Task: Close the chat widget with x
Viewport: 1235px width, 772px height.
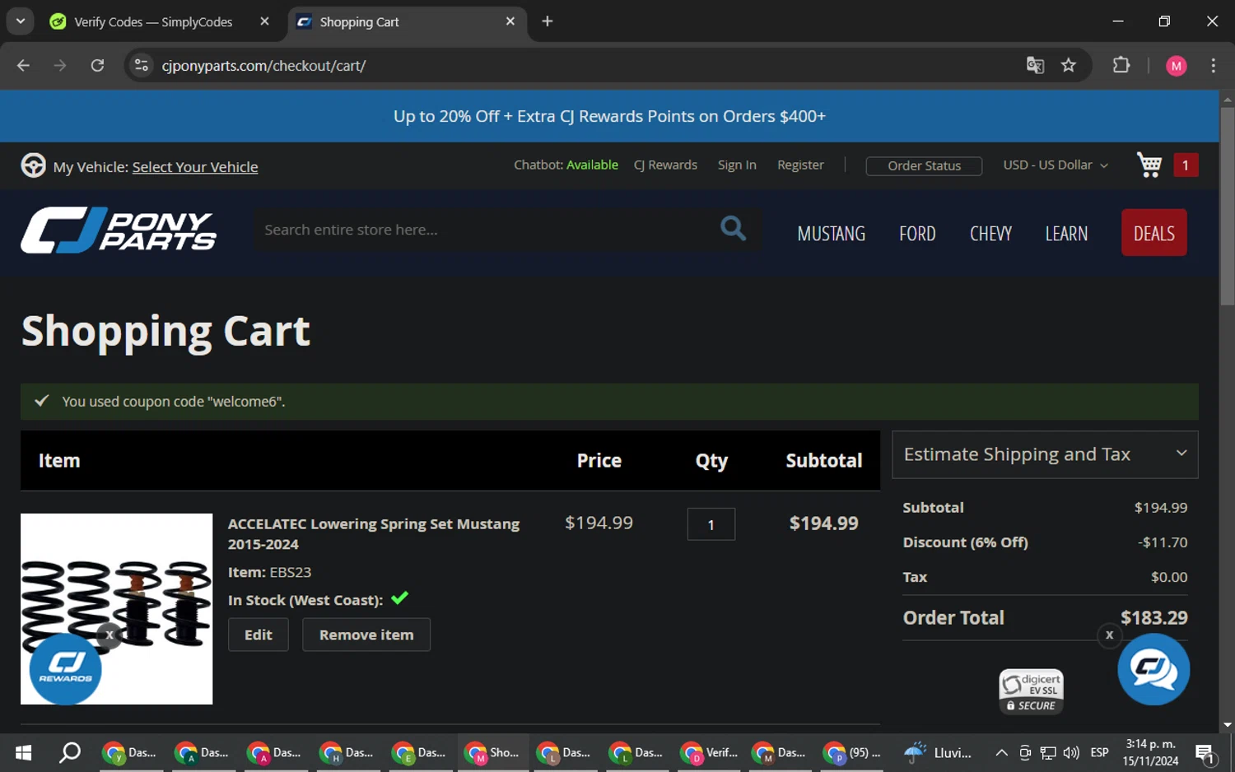Action: tap(1110, 635)
